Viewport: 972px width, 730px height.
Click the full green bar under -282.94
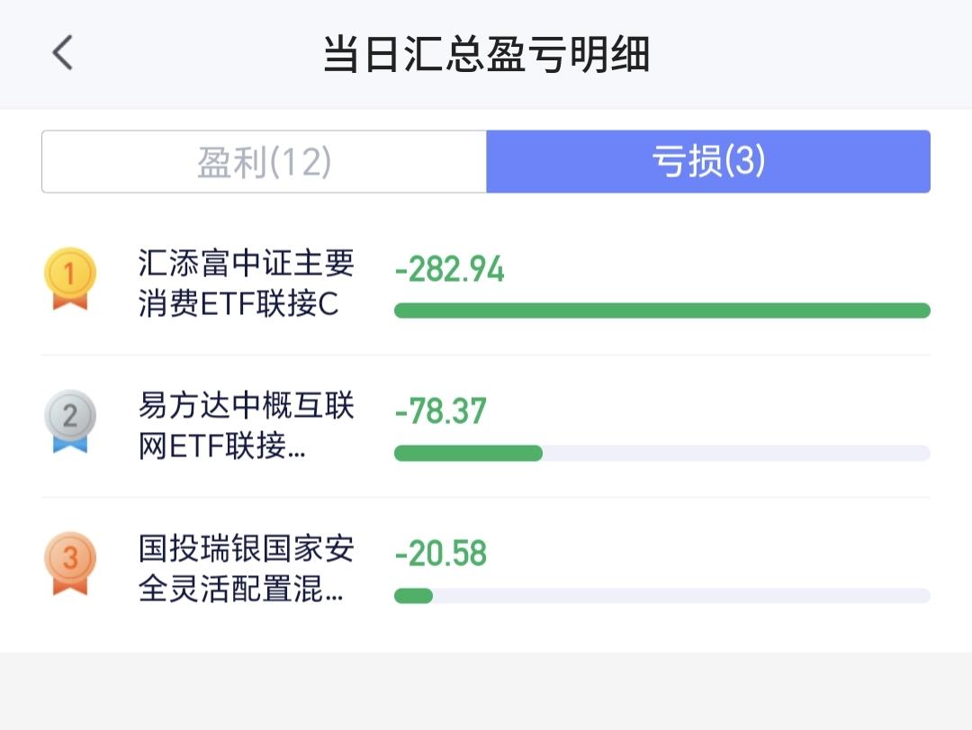coord(662,311)
